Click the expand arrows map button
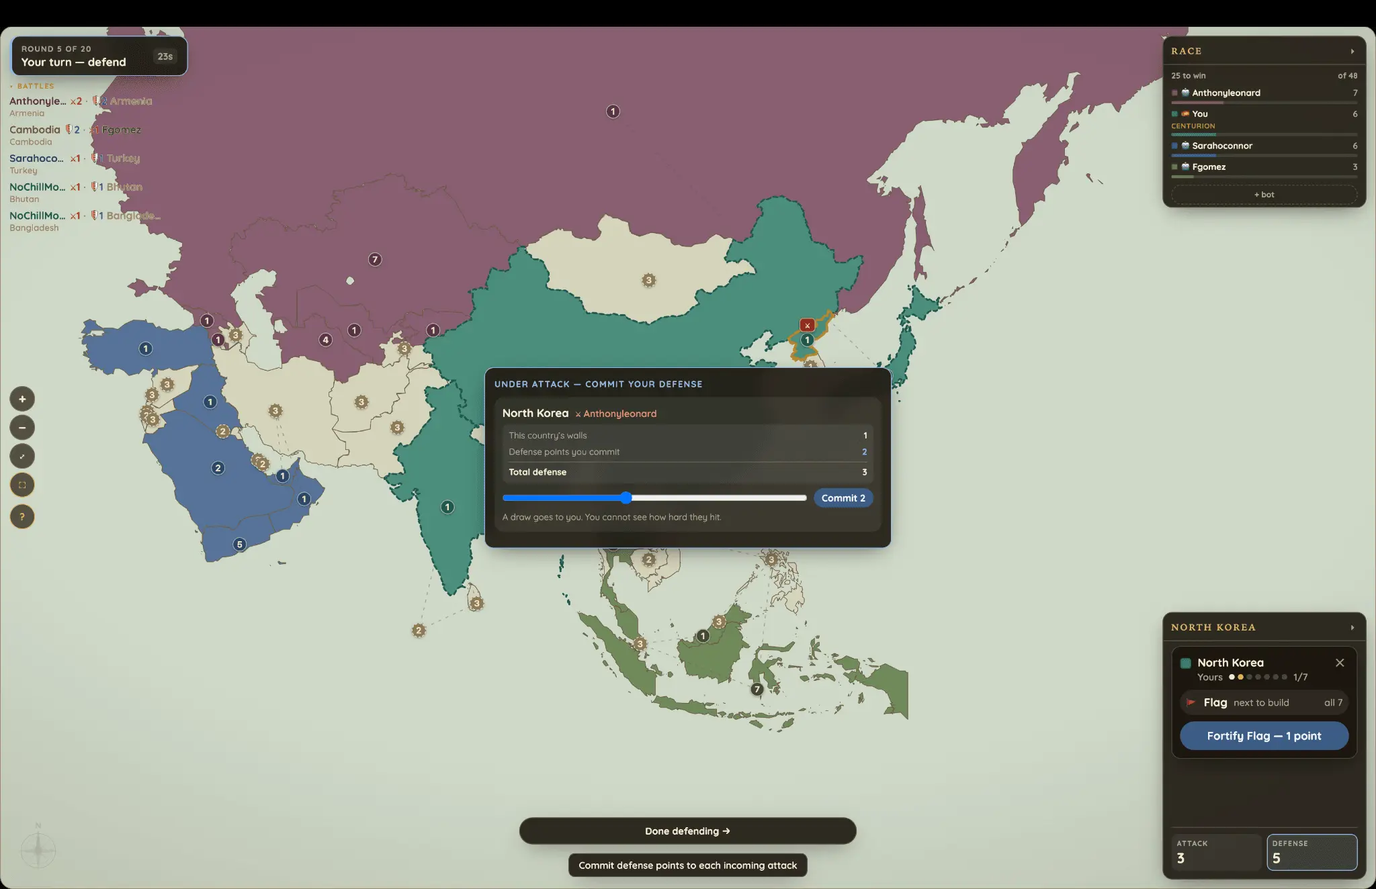 (x=22, y=457)
